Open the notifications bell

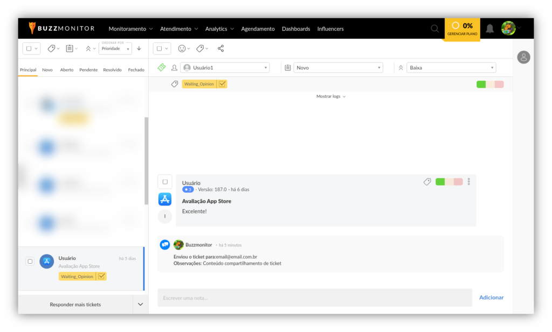pos(489,29)
